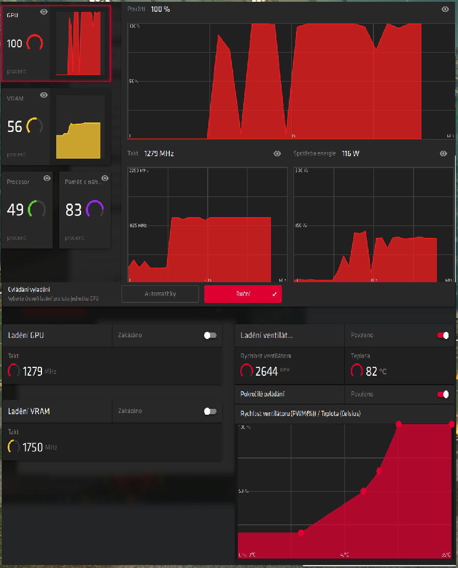
Task: Open the GPU usage tile with mini graph
Action: tap(56, 43)
